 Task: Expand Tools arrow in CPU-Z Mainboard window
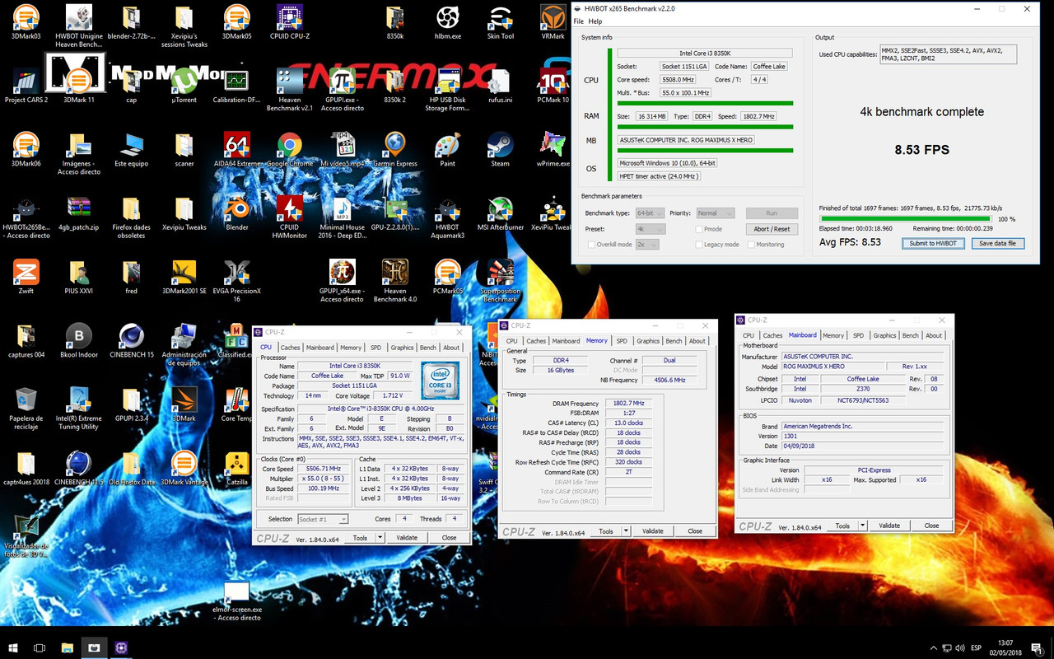pos(862,526)
